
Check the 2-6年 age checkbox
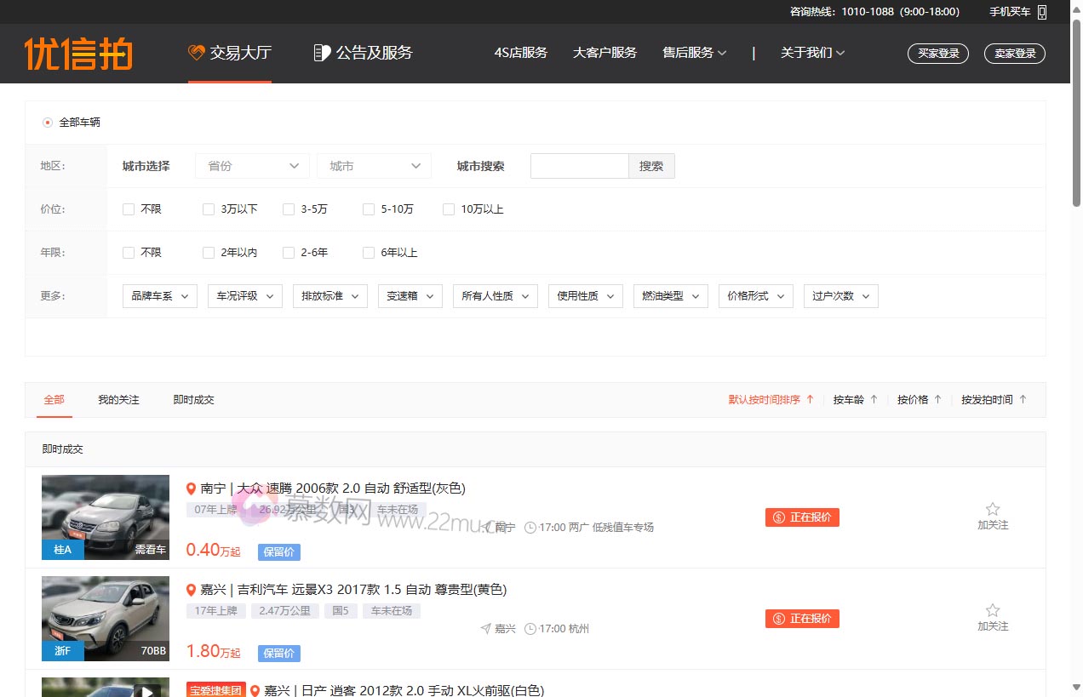coord(289,253)
